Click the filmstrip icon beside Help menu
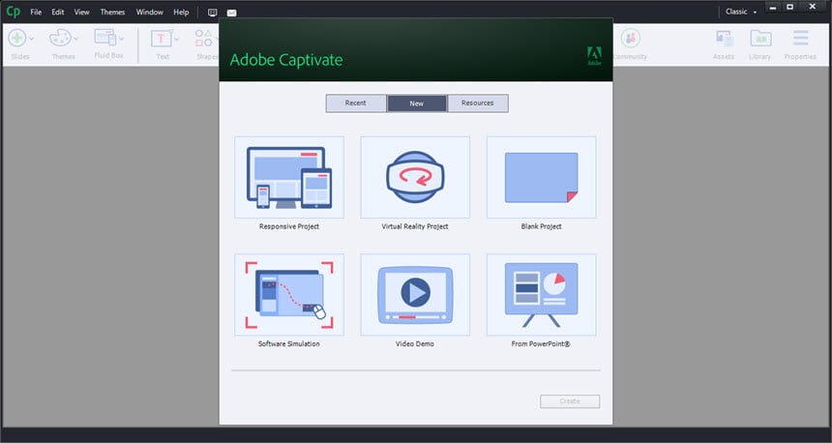The height and width of the screenshot is (443, 832). click(x=212, y=13)
